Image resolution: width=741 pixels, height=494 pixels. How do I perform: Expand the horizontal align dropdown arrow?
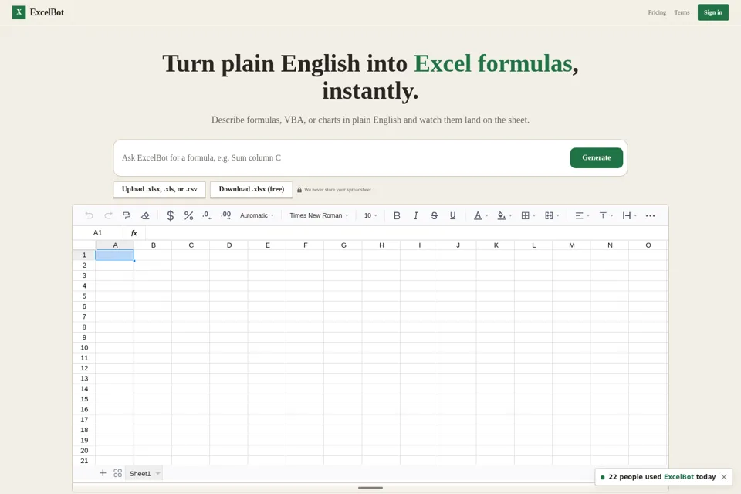pos(588,215)
